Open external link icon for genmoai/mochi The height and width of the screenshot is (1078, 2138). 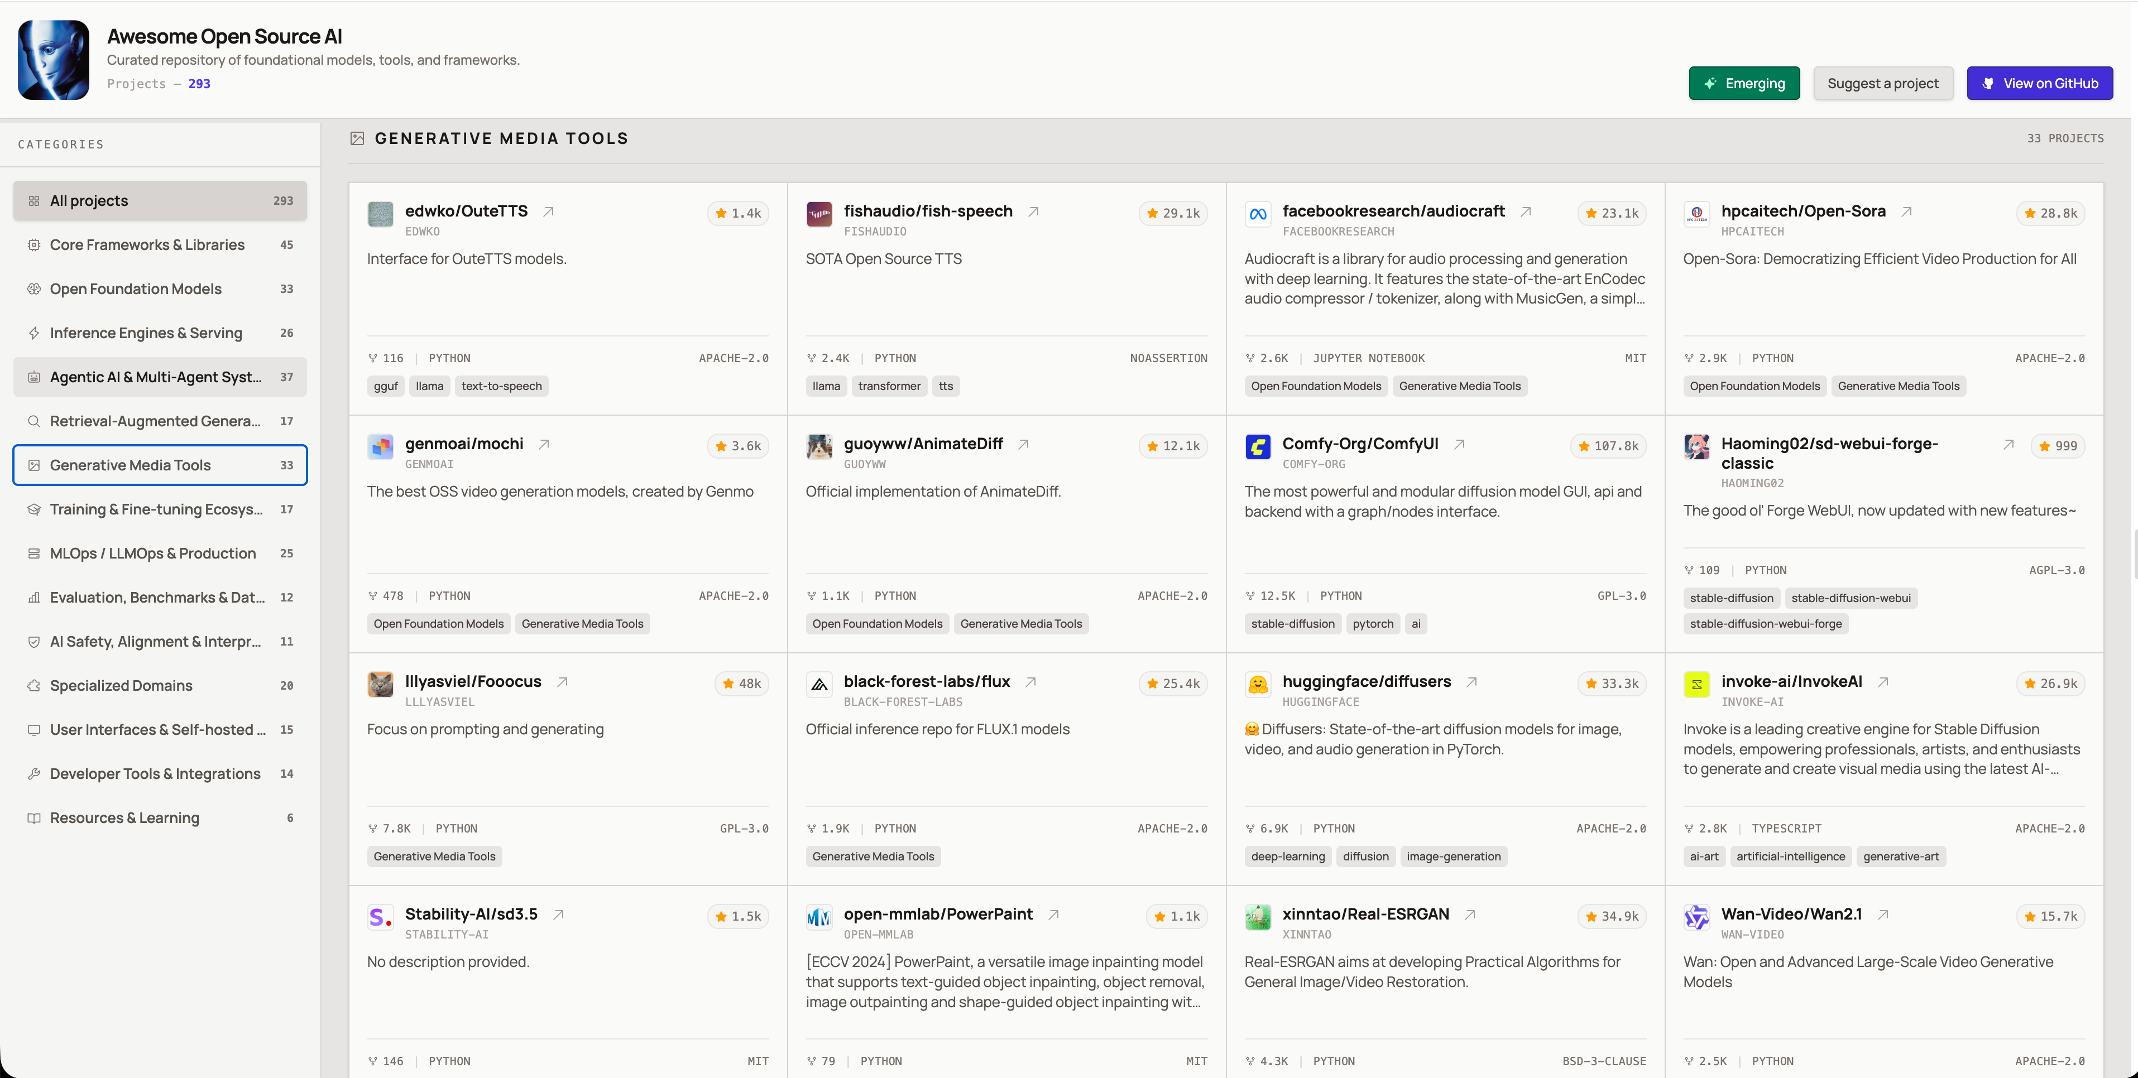tap(544, 444)
